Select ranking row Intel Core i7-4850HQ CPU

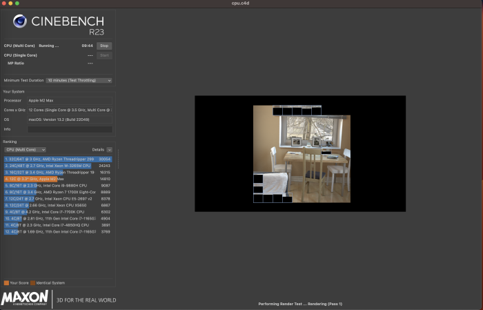coord(58,225)
